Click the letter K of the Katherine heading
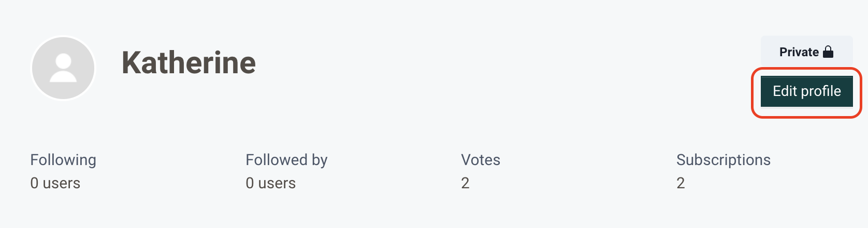Image resolution: width=868 pixels, height=228 pixels. click(x=133, y=63)
